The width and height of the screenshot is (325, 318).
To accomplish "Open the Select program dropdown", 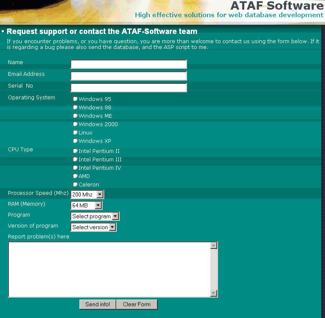I will coord(95,216).
